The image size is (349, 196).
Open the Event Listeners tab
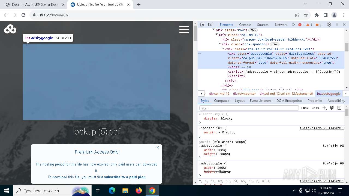point(261,101)
